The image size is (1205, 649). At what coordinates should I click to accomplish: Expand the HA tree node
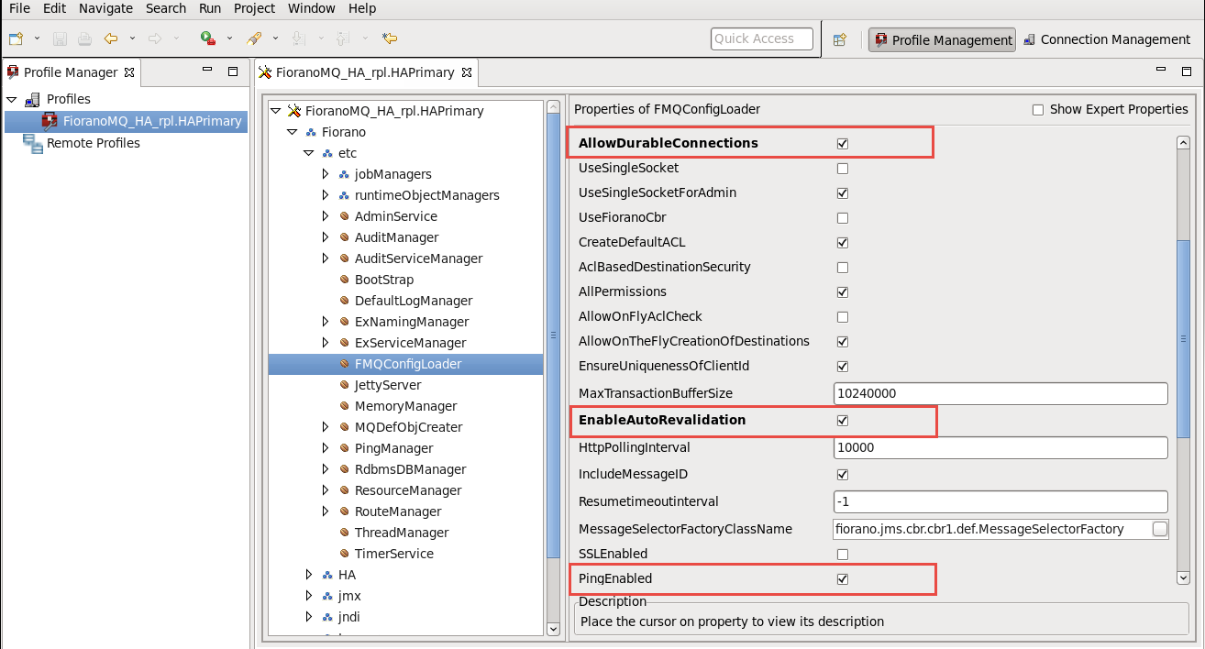(x=309, y=575)
